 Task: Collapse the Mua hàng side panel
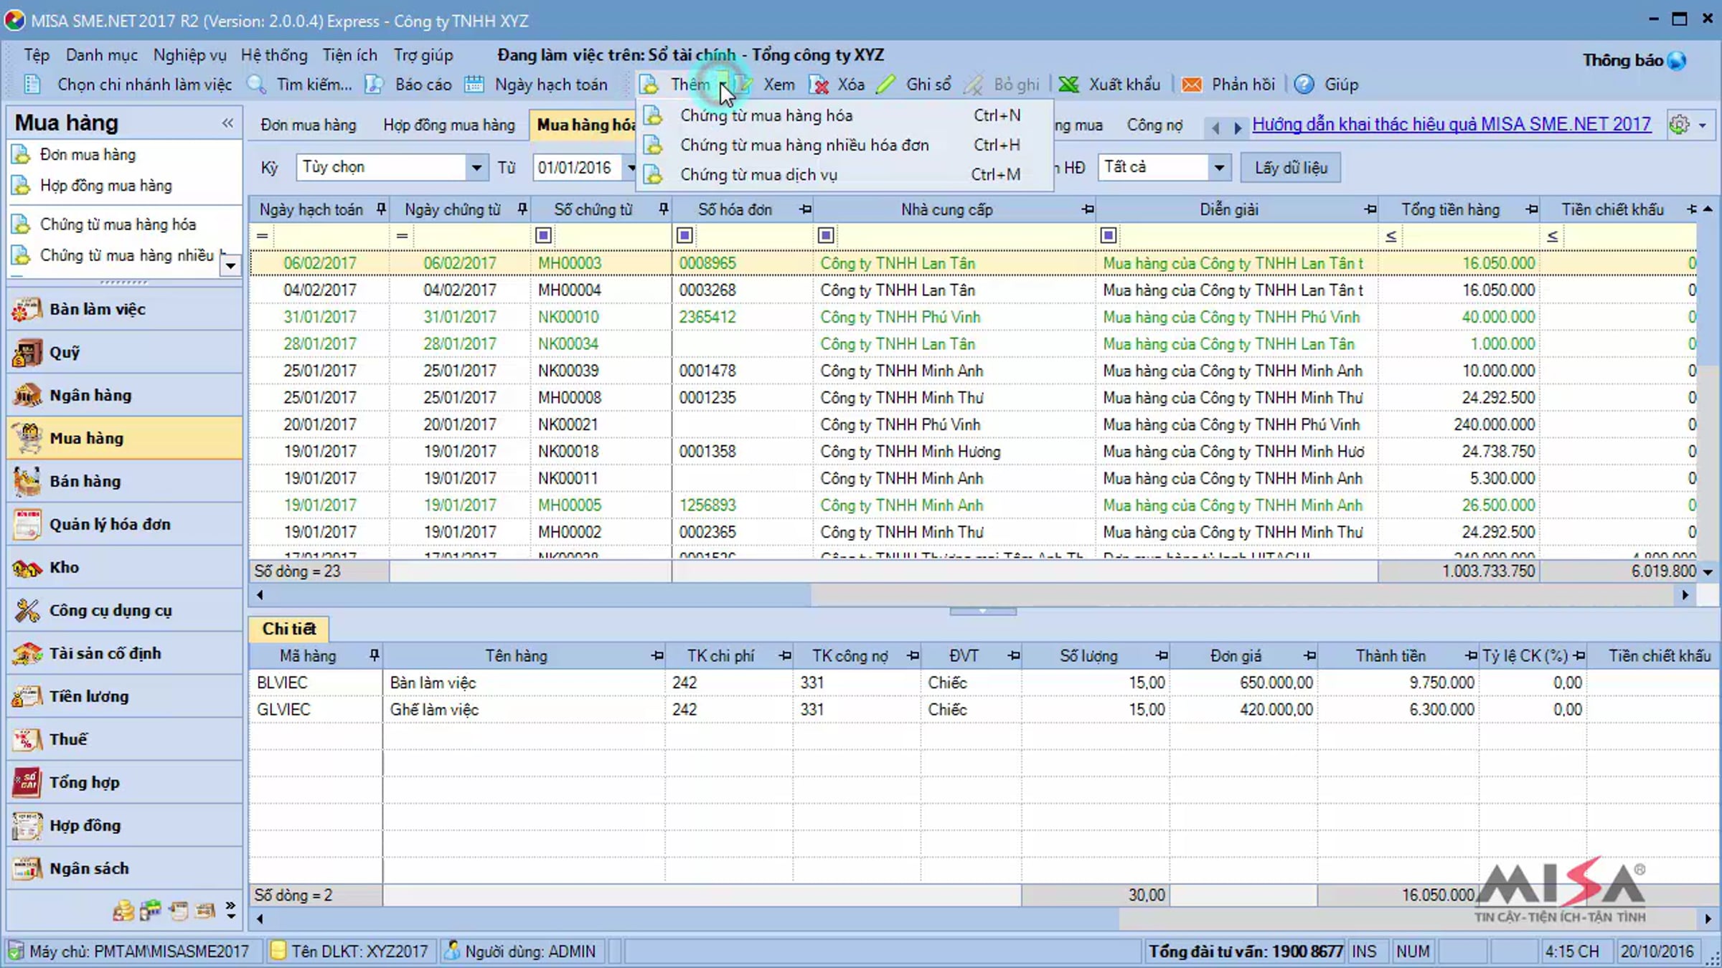[228, 123]
